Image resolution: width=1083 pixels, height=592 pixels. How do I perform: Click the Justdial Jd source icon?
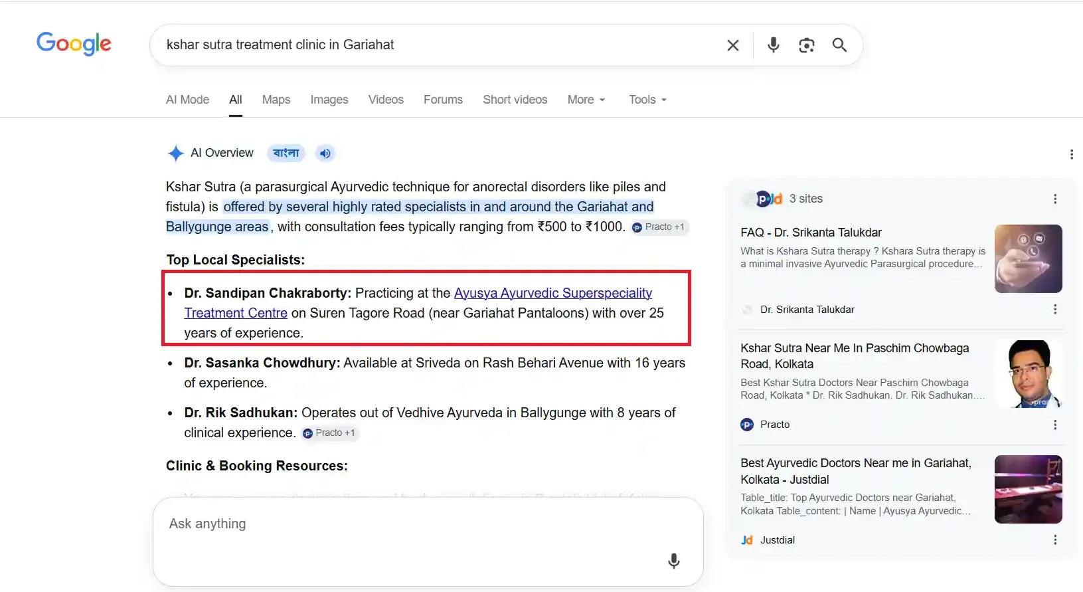(x=747, y=540)
